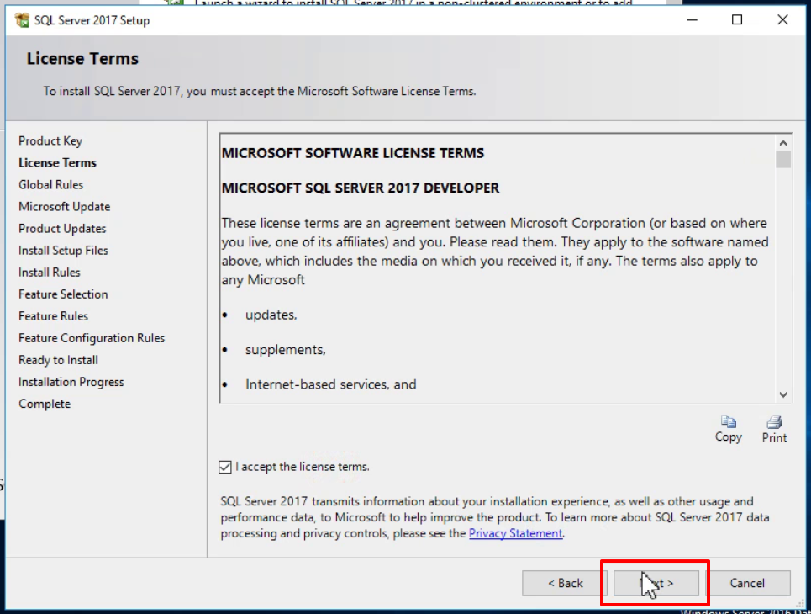
Task: Open the Privacy Statement link
Action: click(x=515, y=533)
